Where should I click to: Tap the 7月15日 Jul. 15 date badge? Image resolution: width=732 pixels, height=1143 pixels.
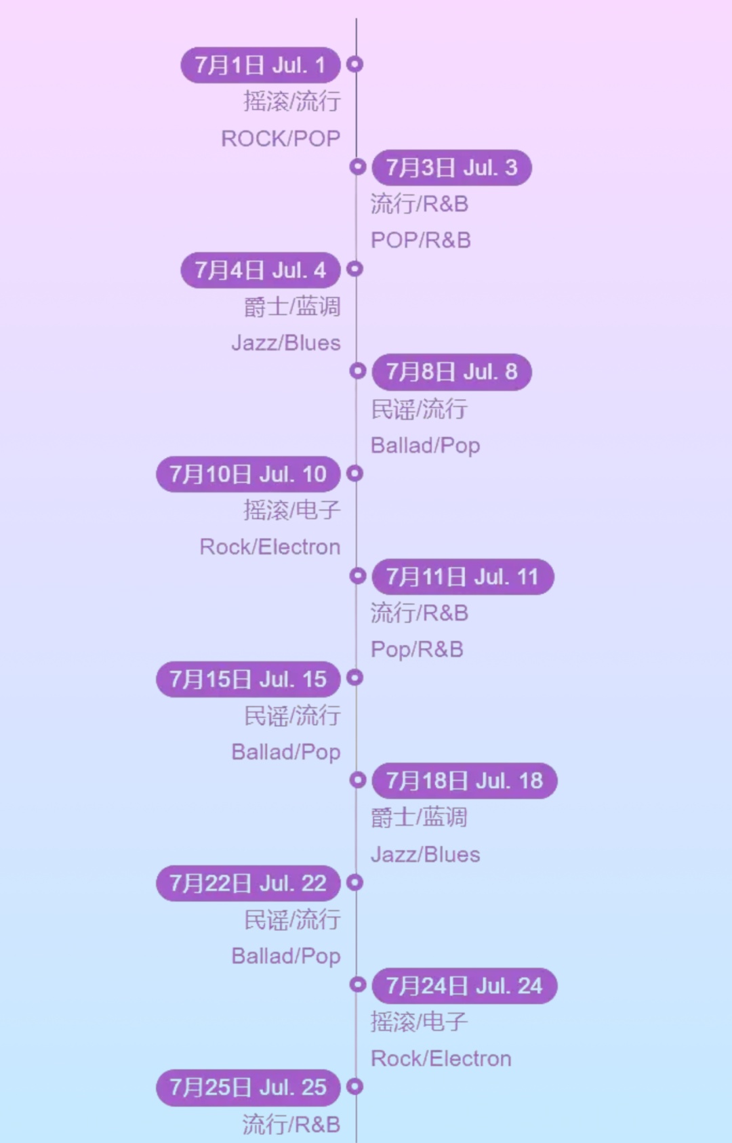248,679
